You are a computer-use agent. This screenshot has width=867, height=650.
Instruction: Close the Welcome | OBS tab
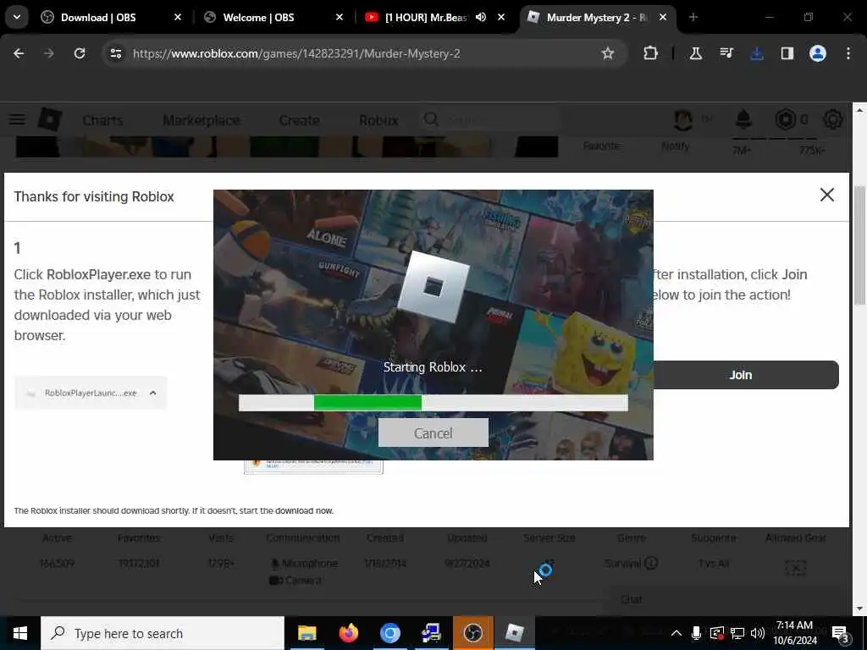340,17
